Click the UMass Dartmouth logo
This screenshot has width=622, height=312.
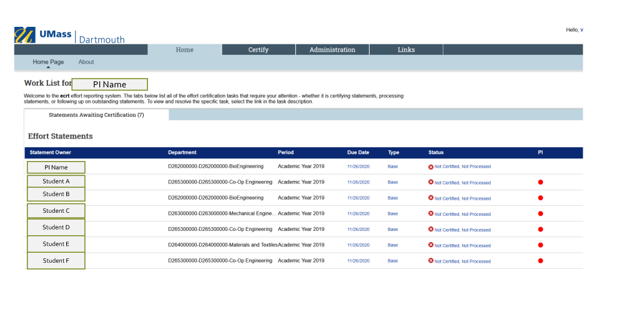tap(69, 36)
